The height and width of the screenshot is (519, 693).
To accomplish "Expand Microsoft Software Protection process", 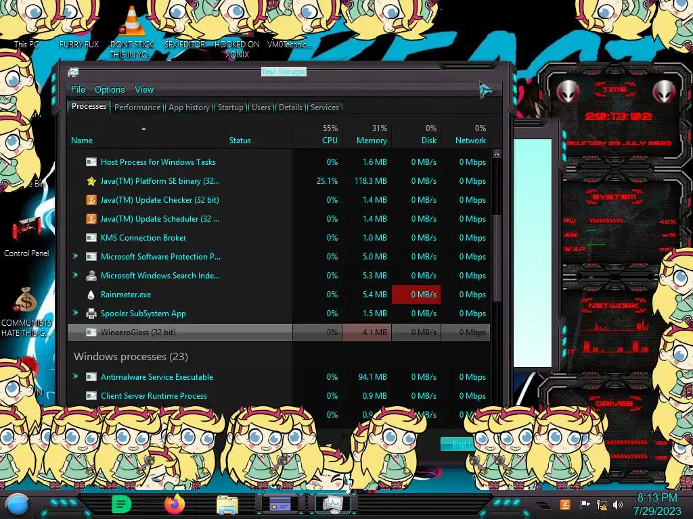I will coord(75,256).
